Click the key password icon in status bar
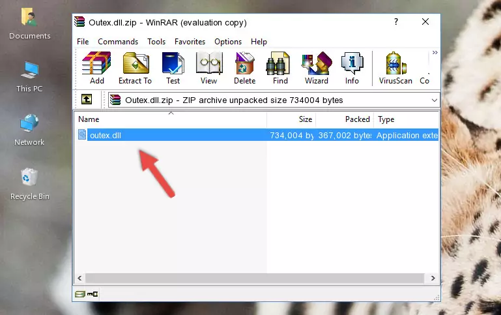501x315 pixels. click(x=93, y=294)
